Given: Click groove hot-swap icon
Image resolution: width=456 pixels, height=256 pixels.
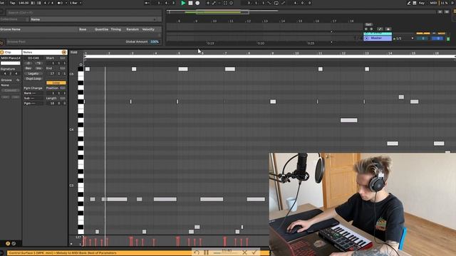Looking at the screenshot, I should pyautogui.click(x=18, y=80).
